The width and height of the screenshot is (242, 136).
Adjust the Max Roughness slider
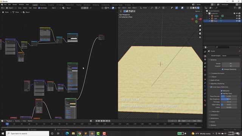(x=229, y=99)
